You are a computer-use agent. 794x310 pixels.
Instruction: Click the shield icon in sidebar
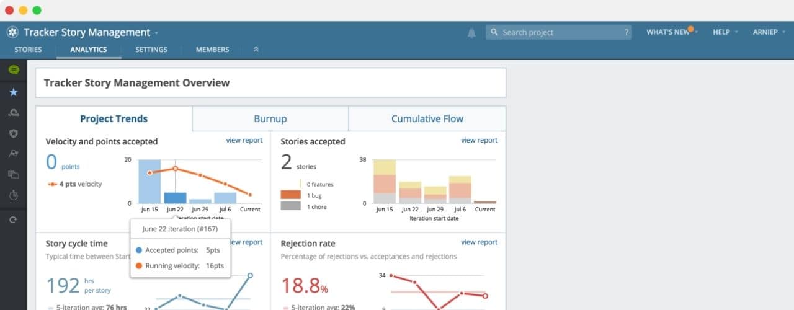pos(13,133)
